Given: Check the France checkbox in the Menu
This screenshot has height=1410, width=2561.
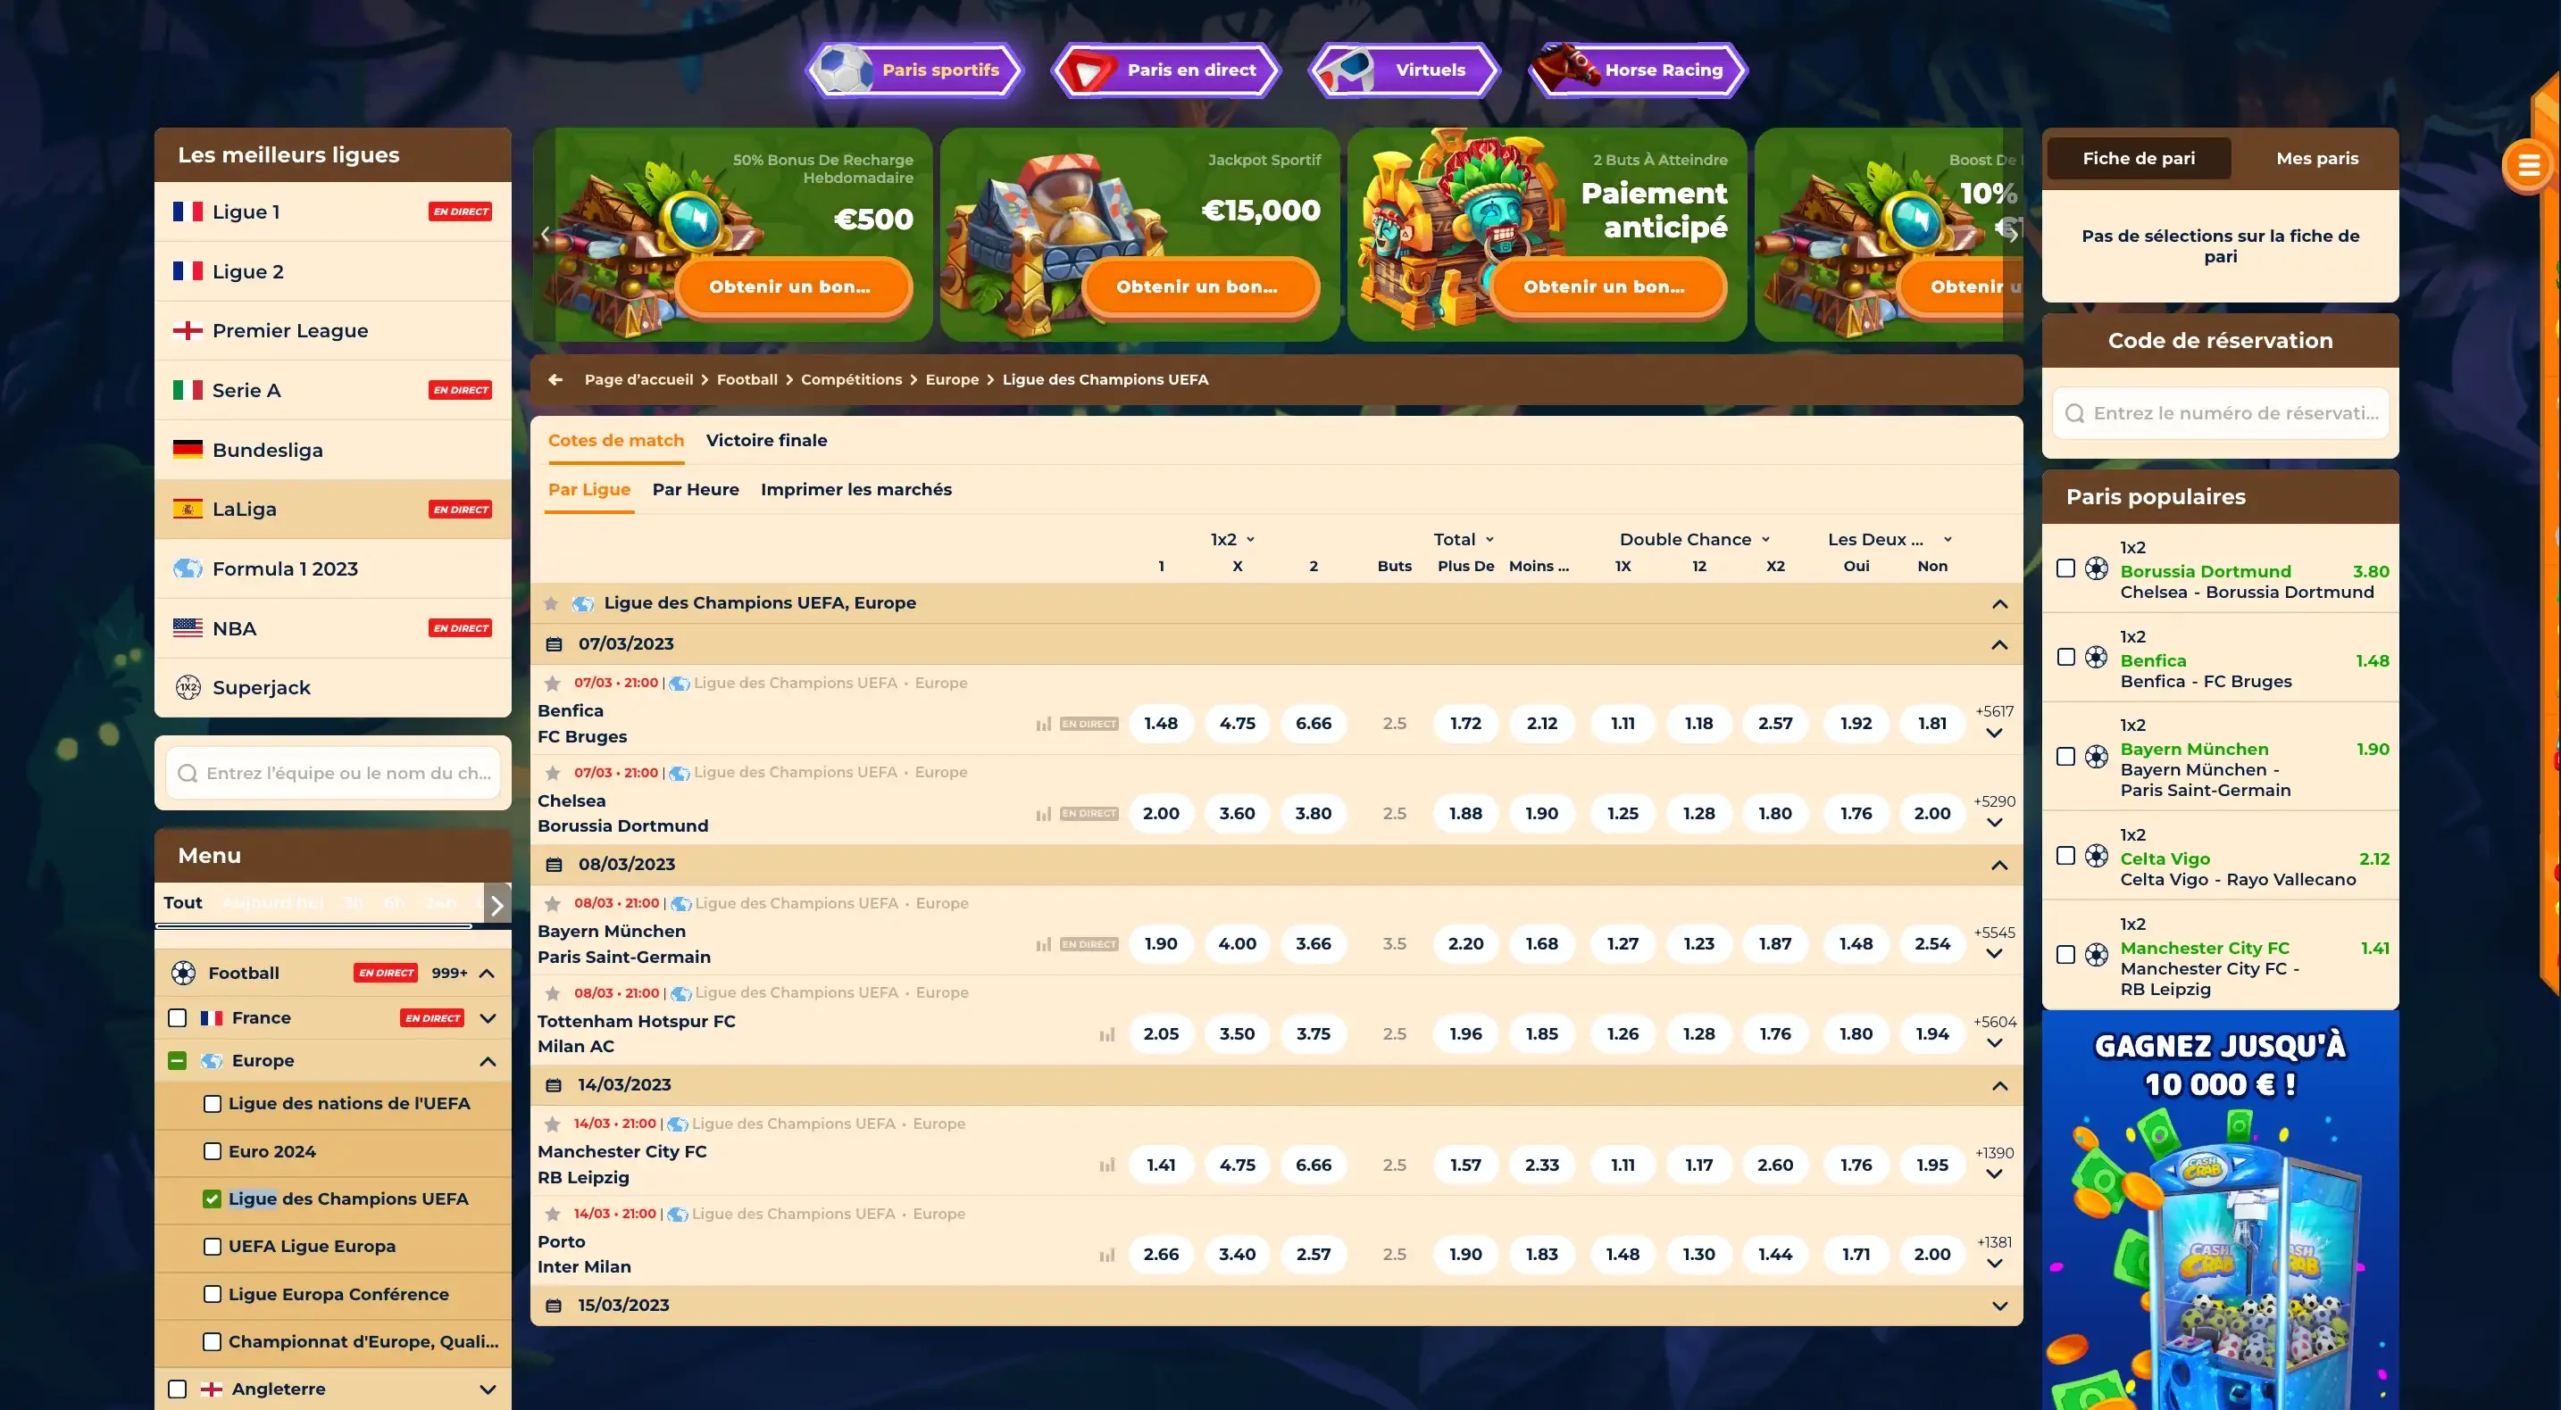Looking at the screenshot, I should [177, 1017].
